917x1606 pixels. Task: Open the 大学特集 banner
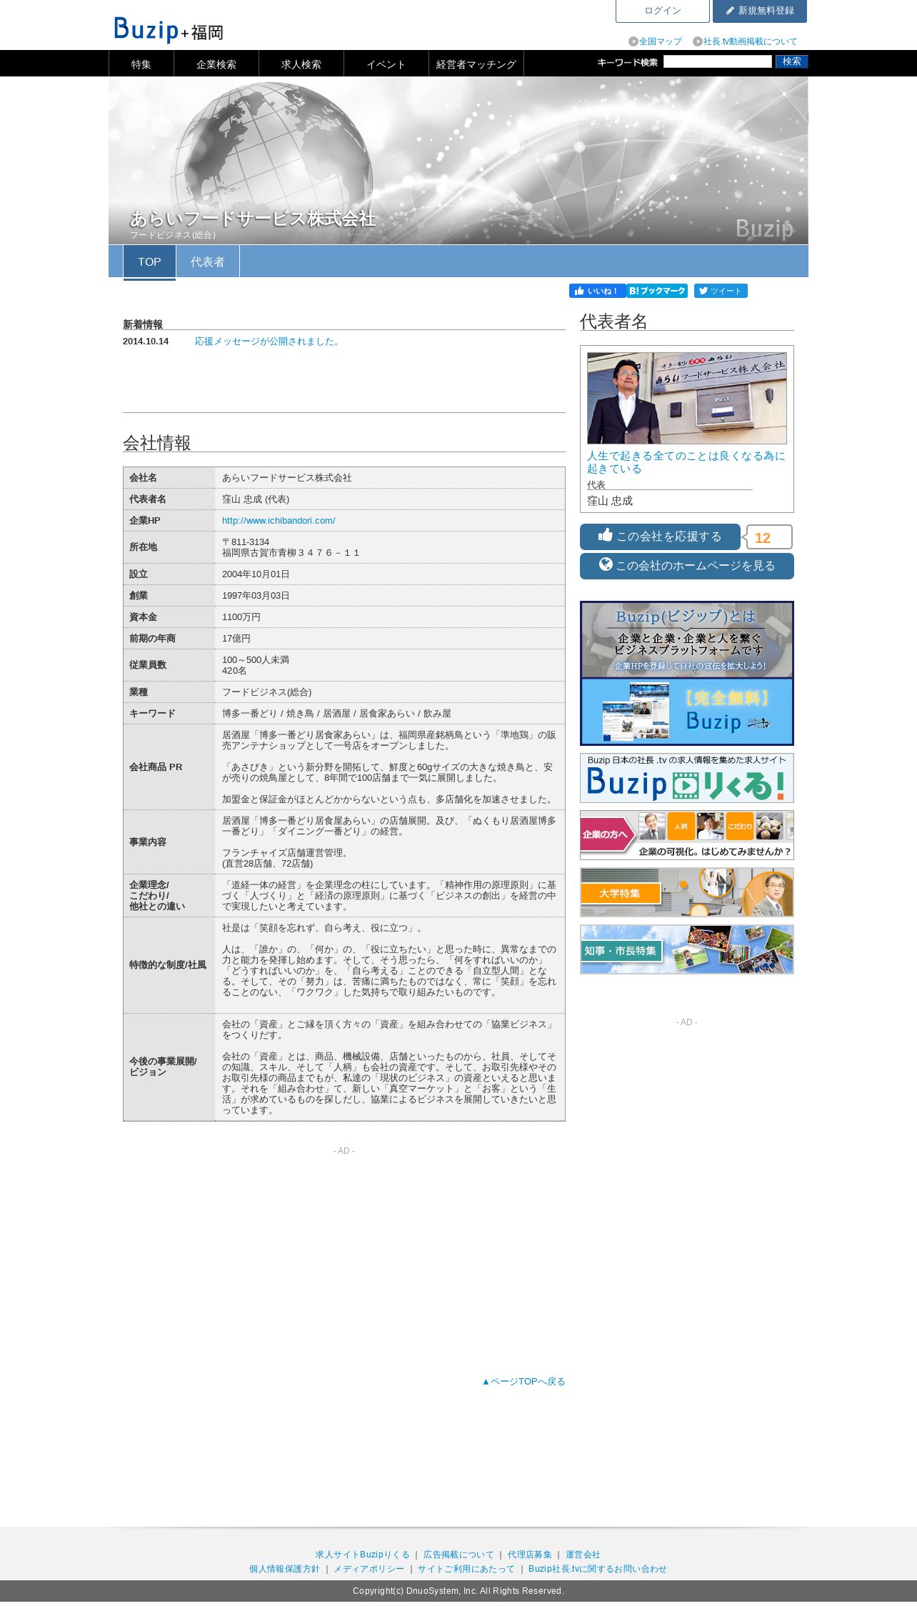(687, 892)
